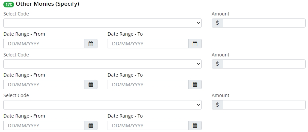Click first Date Range - To text box

click(x=148, y=44)
